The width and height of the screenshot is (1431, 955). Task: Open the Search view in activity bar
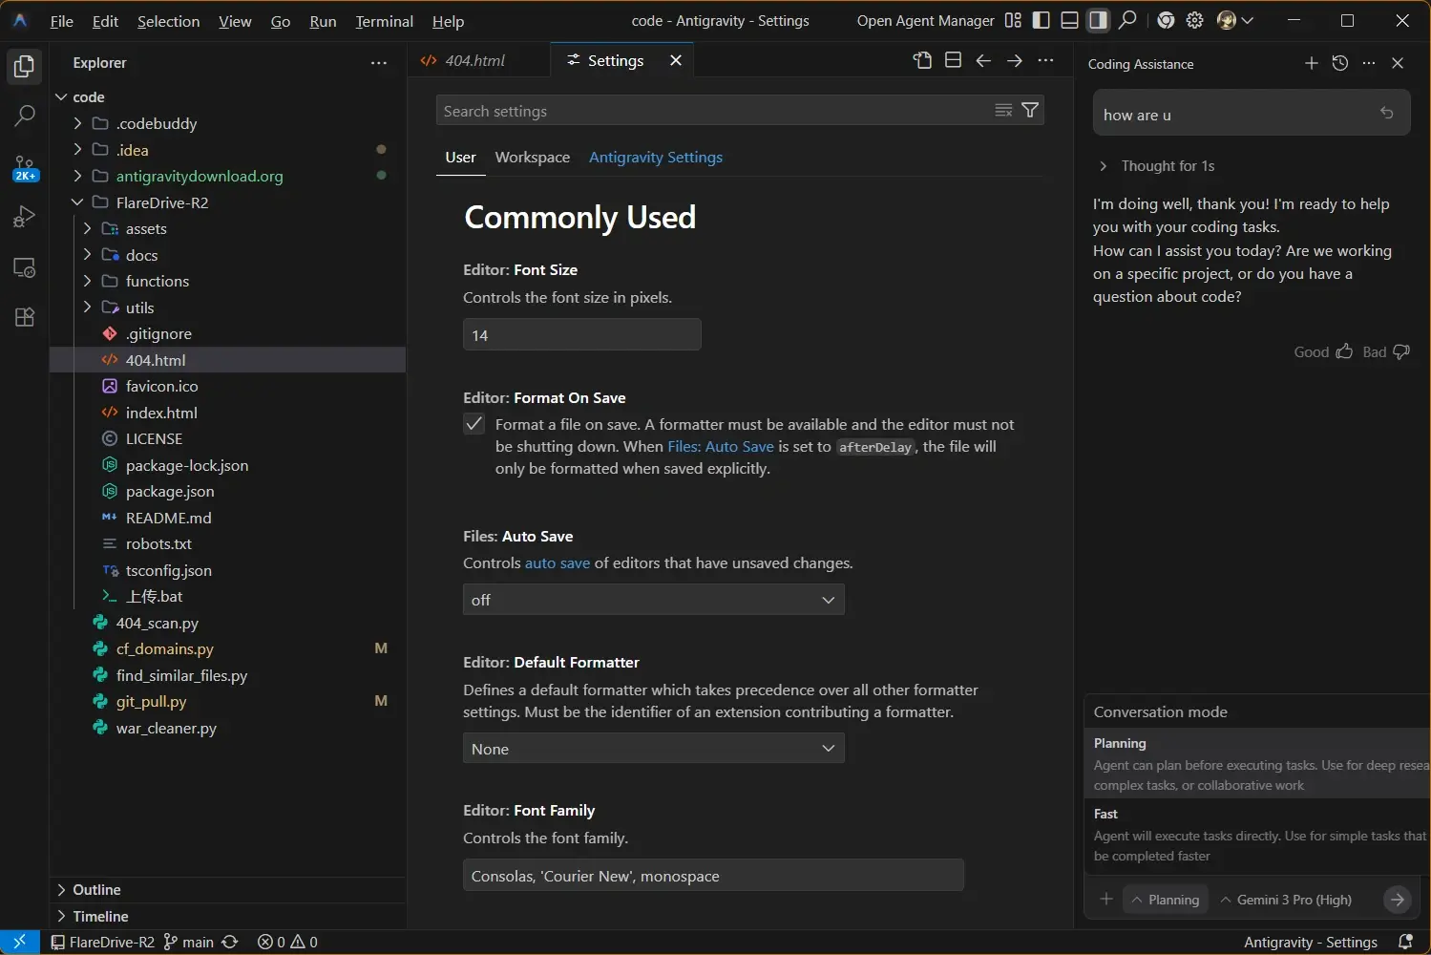point(25,117)
